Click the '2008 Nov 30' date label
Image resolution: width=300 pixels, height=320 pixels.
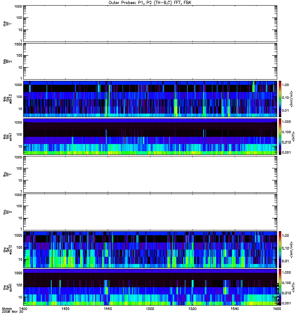point(13,312)
